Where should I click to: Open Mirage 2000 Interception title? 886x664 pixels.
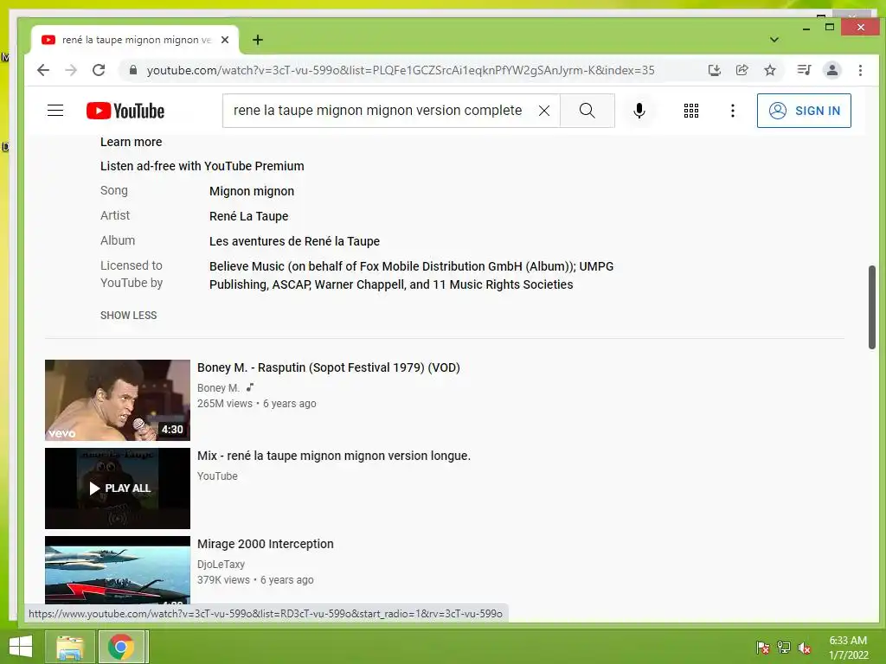[x=266, y=544]
